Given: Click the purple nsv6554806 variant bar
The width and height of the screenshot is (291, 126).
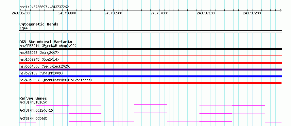Looking at the screenshot, I should click(x=150, y=70).
